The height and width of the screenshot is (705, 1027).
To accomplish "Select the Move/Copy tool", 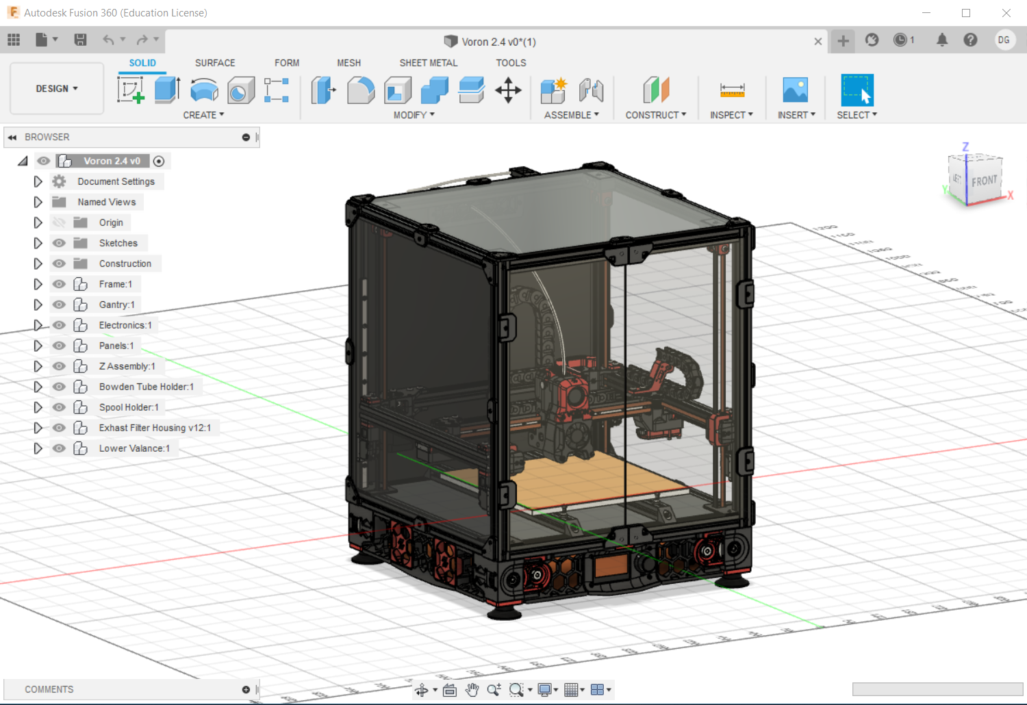I will (509, 90).
